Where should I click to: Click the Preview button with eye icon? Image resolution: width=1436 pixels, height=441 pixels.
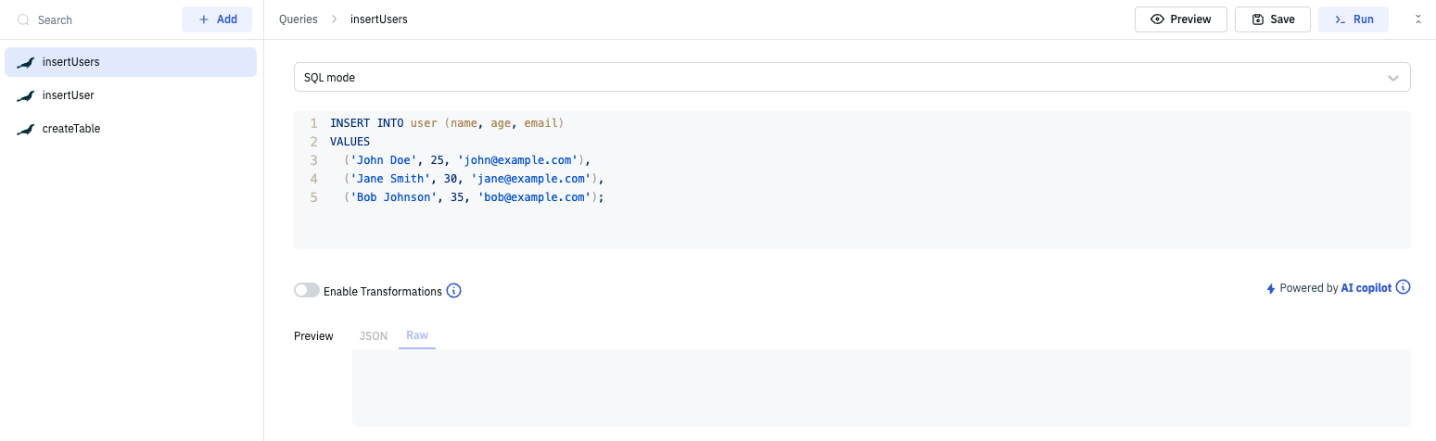1180,19
